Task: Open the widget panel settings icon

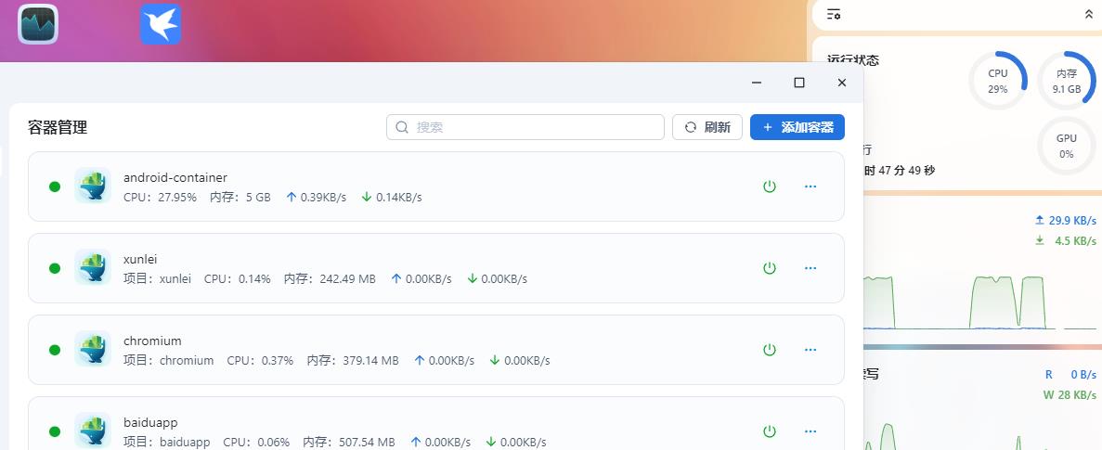Action: tap(835, 14)
